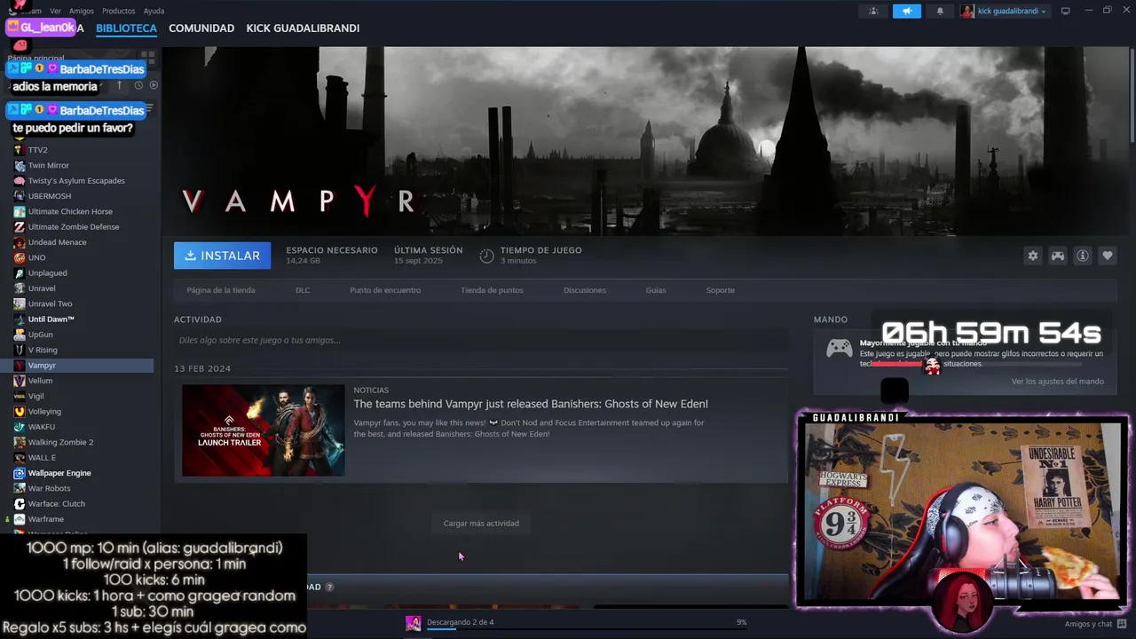1136x639 pixels.
Task: Open controller layout icon for Vampyr
Action: 1058,256
